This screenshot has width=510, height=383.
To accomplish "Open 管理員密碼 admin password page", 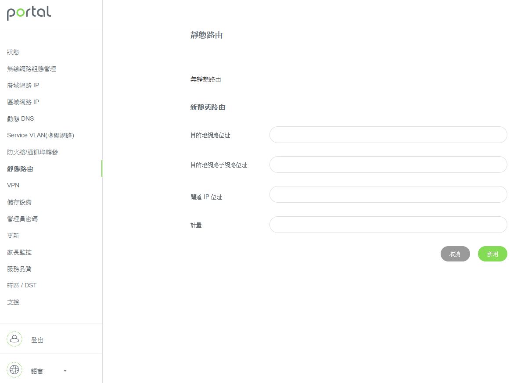I will (22, 219).
